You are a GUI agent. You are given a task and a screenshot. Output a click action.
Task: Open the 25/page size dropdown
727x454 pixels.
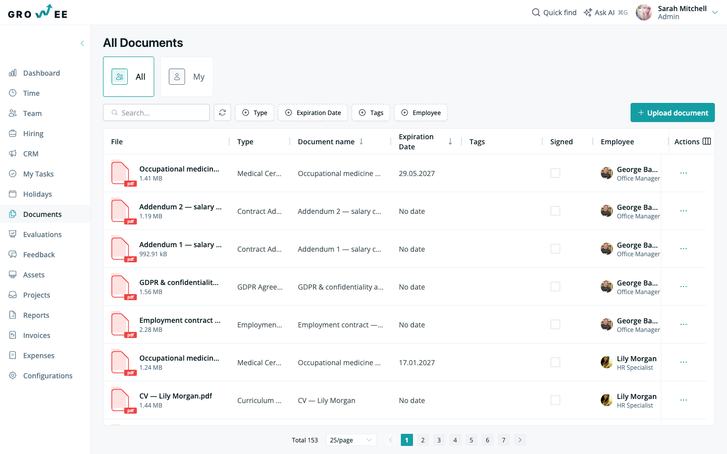pos(351,440)
